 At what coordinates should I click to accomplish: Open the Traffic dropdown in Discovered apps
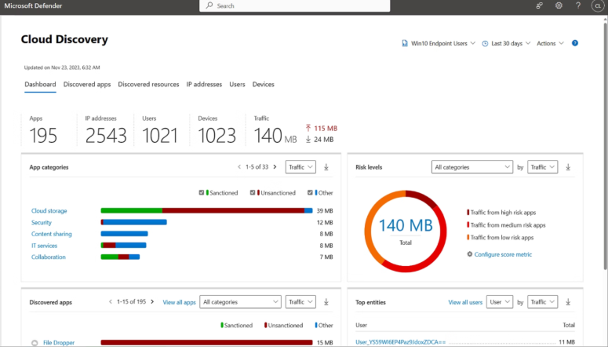(300, 302)
